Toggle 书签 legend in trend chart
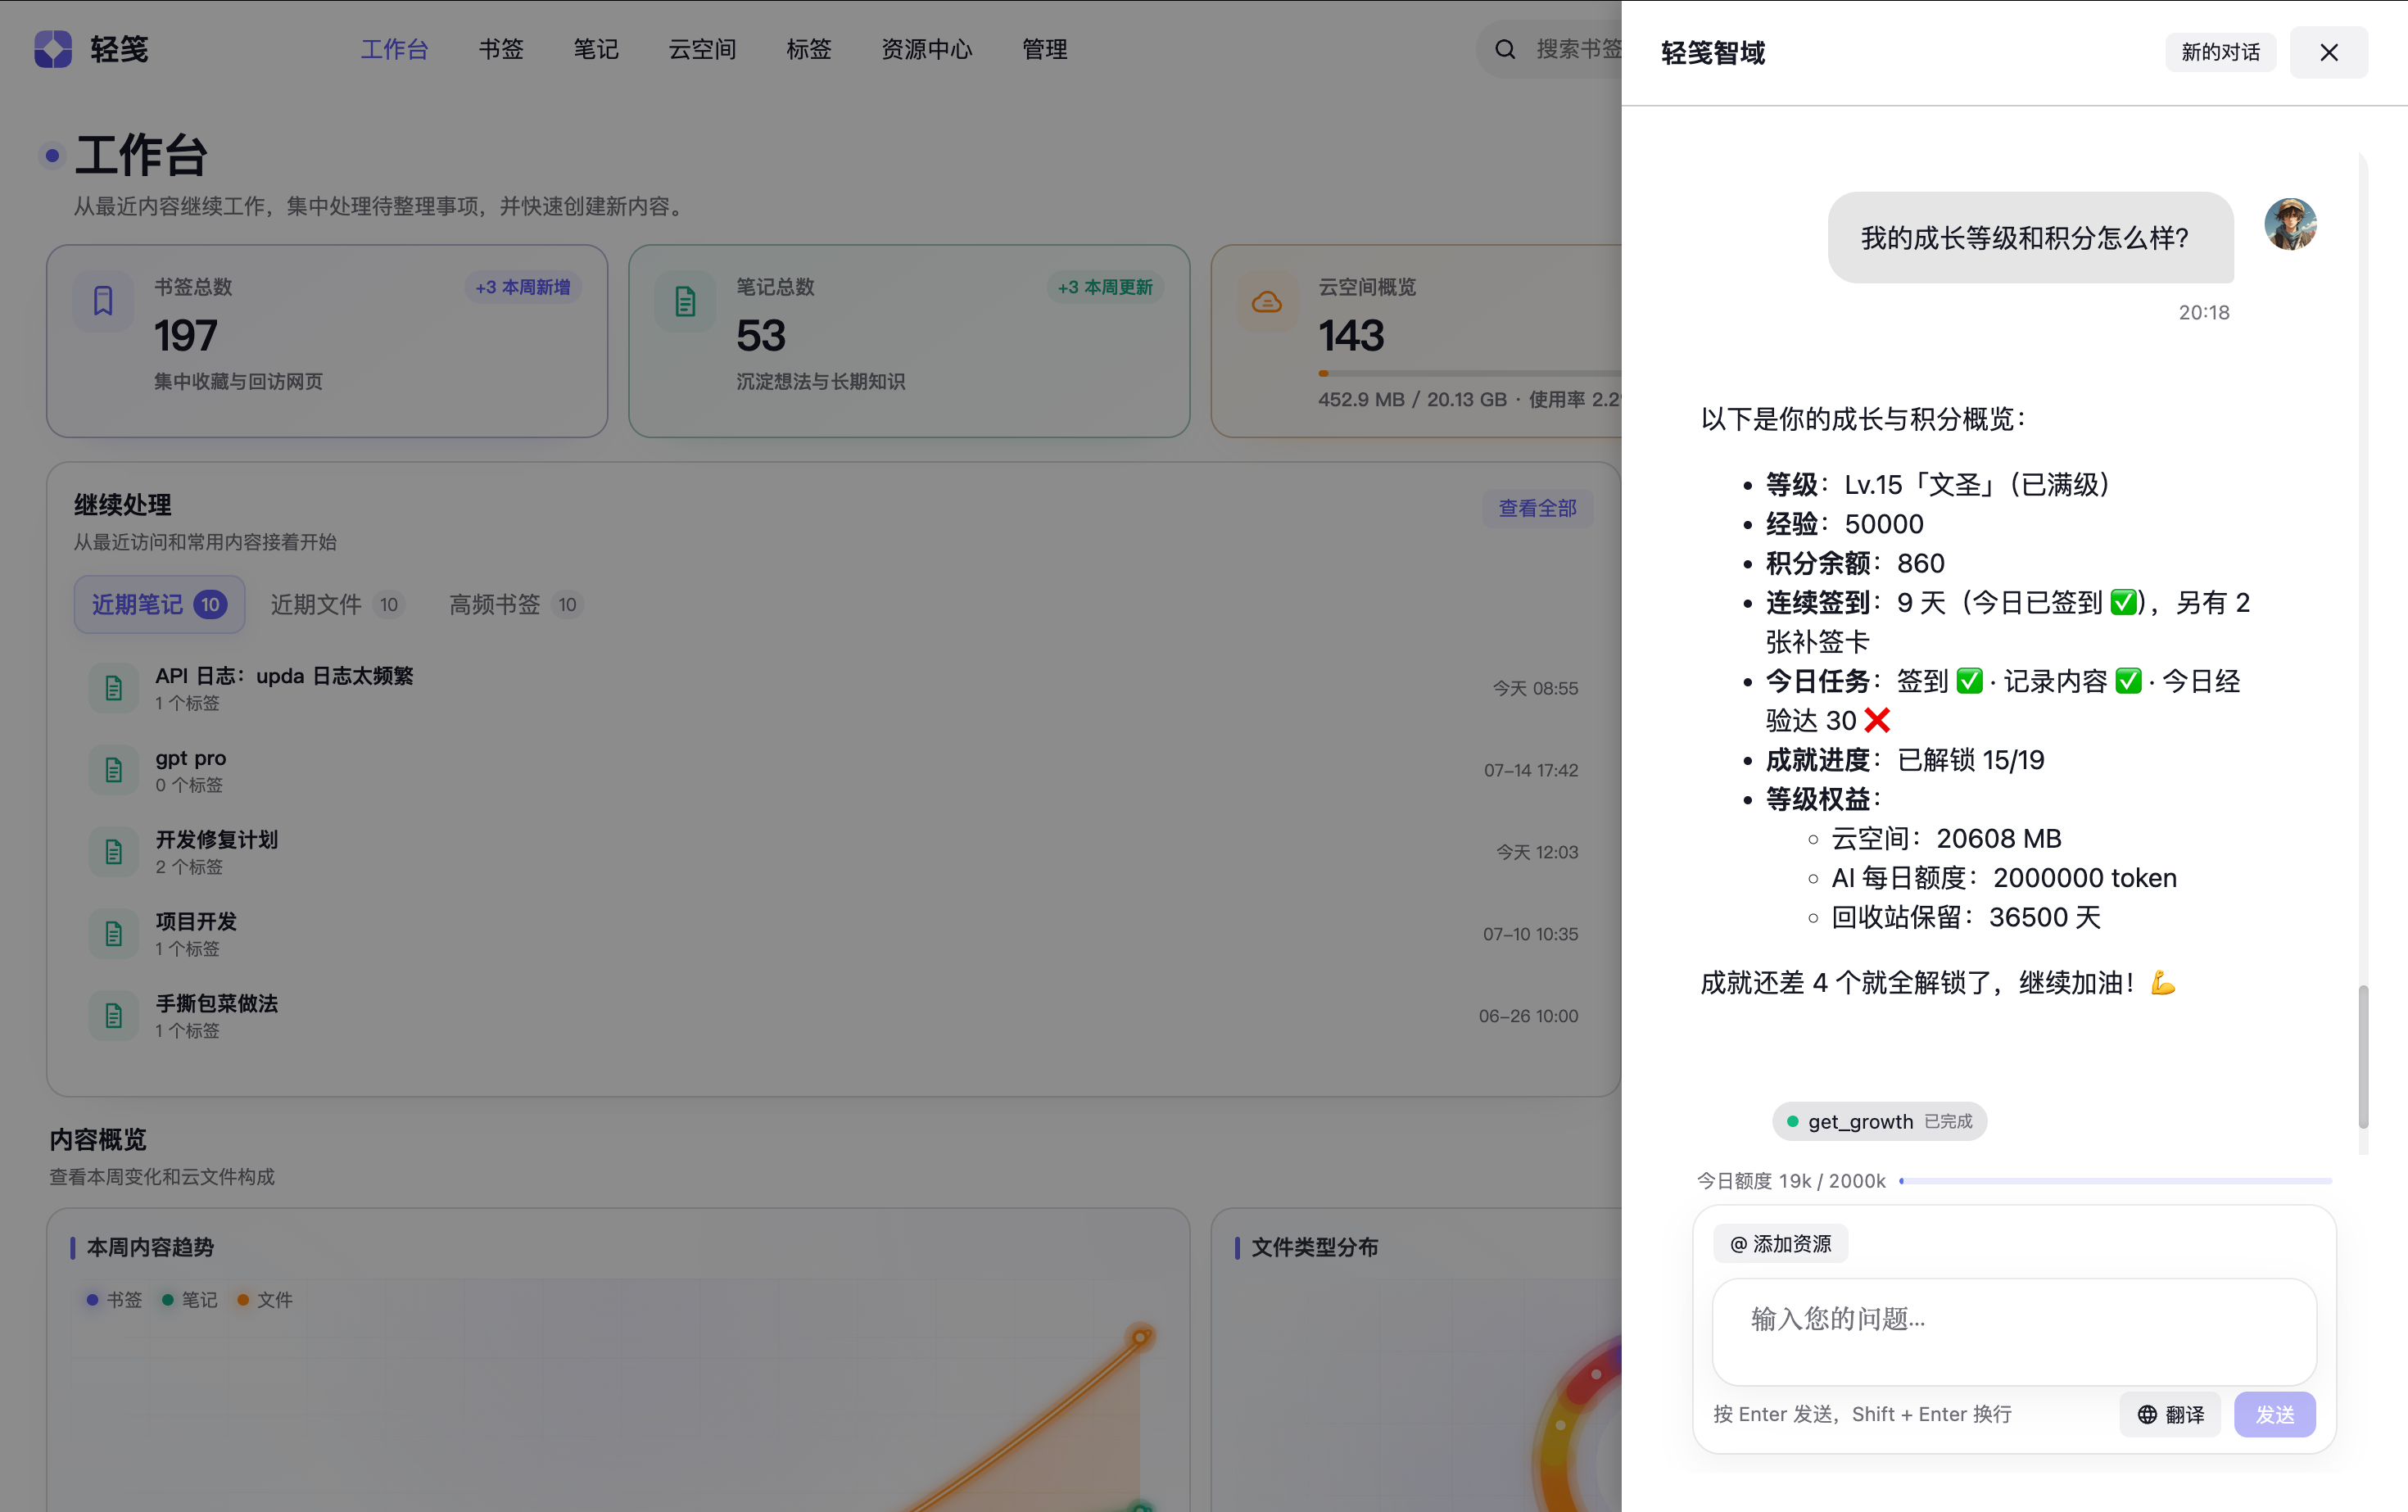 (114, 1299)
